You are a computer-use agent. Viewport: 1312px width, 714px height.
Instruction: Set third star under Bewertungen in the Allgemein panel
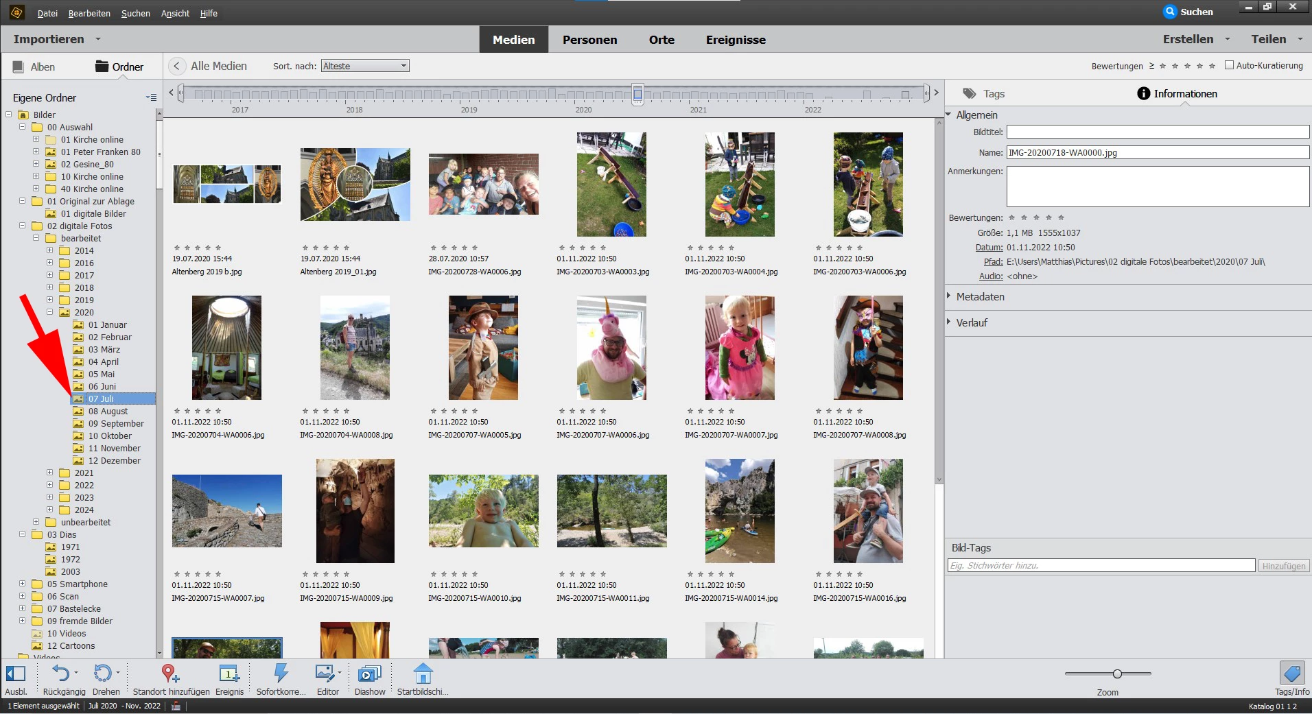point(1036,217)
